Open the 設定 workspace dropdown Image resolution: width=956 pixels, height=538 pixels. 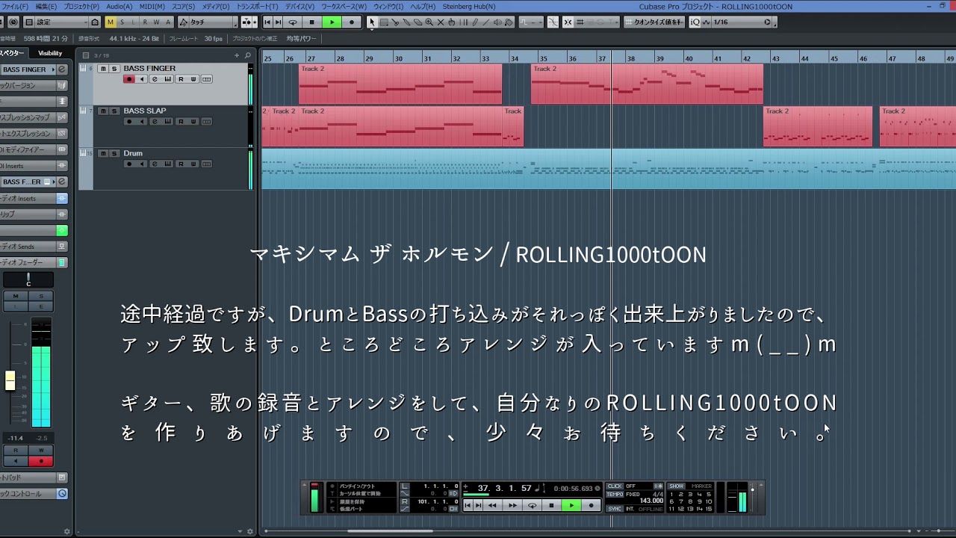pos(62,22)
